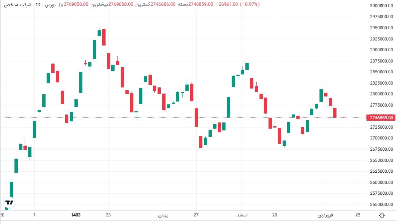Click the 2550000.00 price scale label

[x=382, y=204]
